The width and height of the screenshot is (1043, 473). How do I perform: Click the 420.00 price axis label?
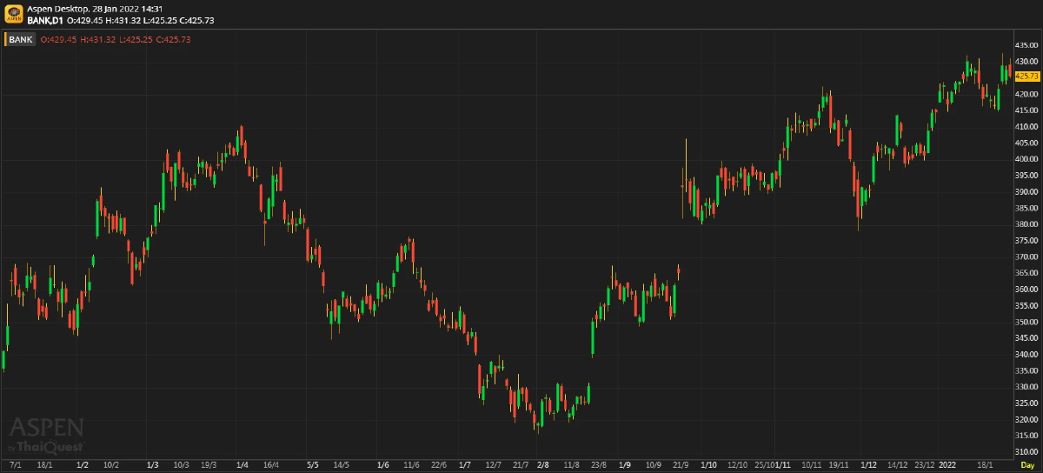pyautogui.click(x=1027, y=94)
